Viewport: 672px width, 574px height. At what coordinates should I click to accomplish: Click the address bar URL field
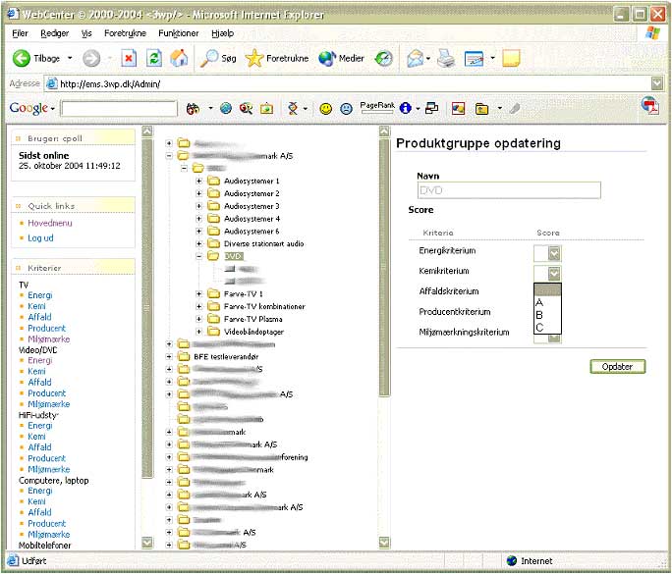tap(349, 84)
